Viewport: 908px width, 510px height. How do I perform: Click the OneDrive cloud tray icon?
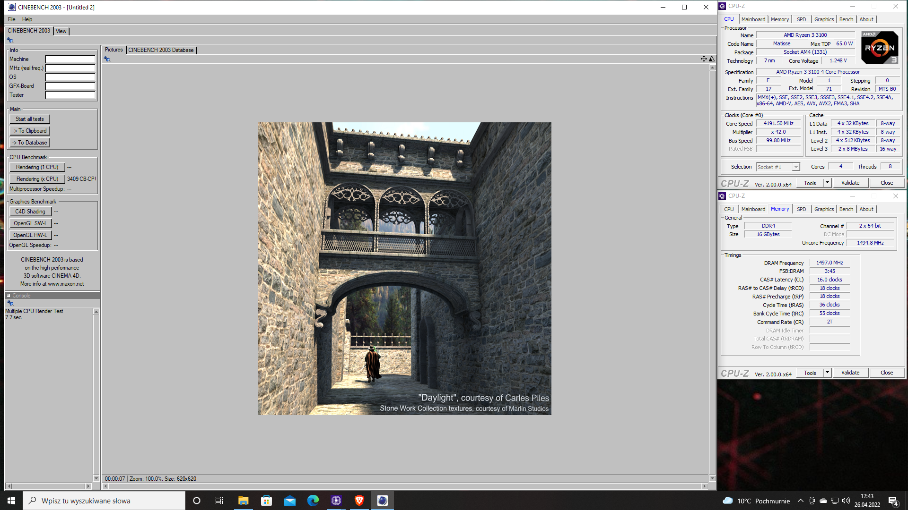tap(823, 501)
